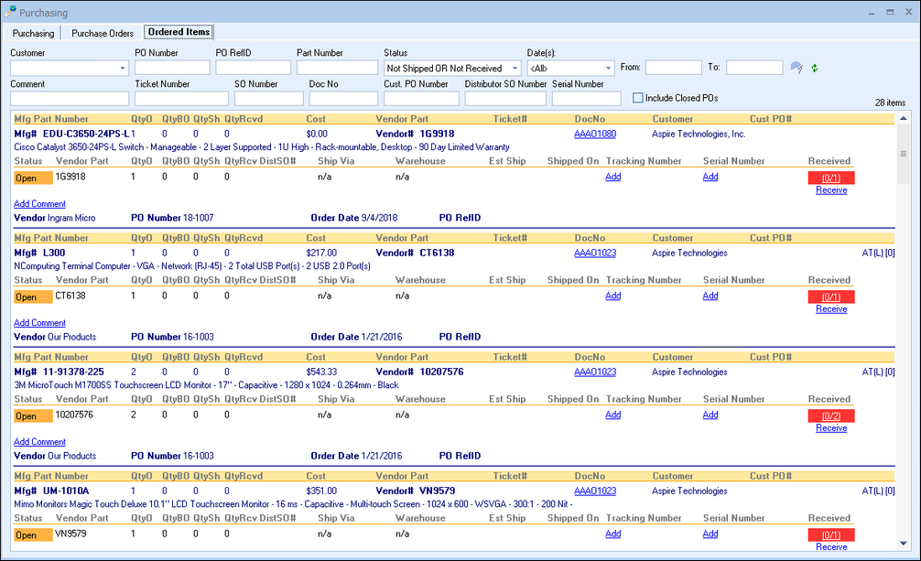Open the Date(s) dropdown
921x561 pixels.
click(608, 69)
